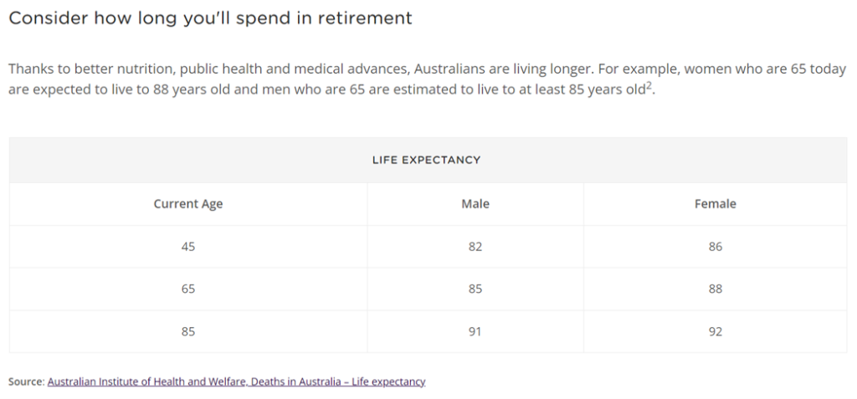Click the male life expectancy 85 table cell
This screenshot has height=399, width=857.
[475, 289]
